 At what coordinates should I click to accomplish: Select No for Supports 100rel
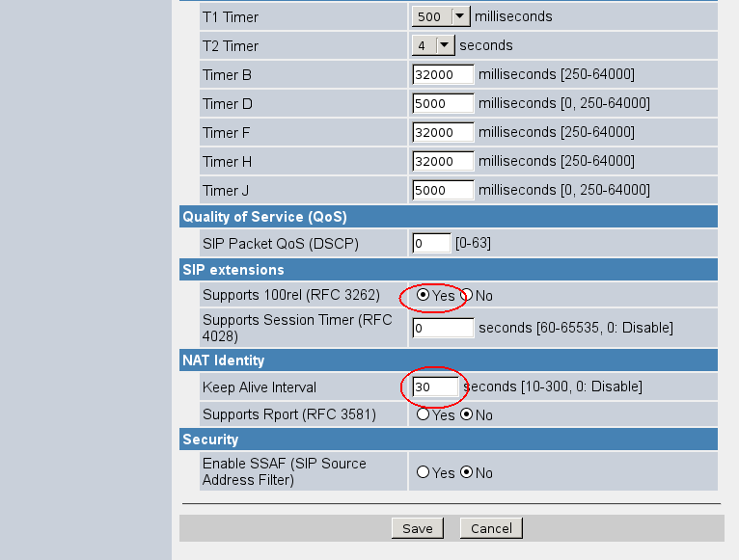pyautogui.click(x=467, y=296)
